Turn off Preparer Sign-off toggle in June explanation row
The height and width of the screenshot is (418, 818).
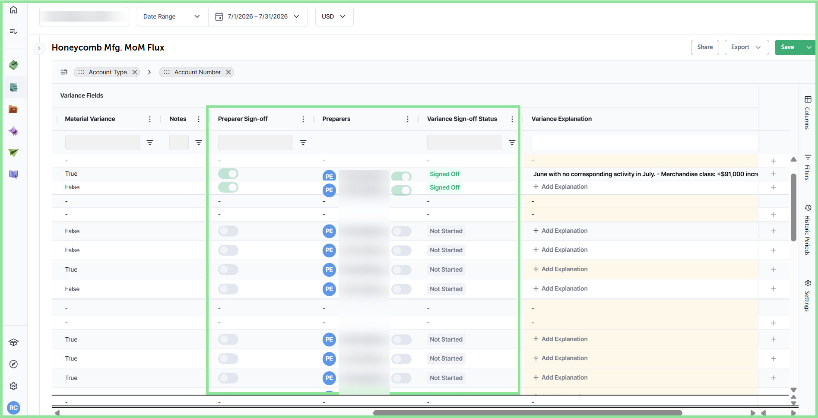(228, 174)
